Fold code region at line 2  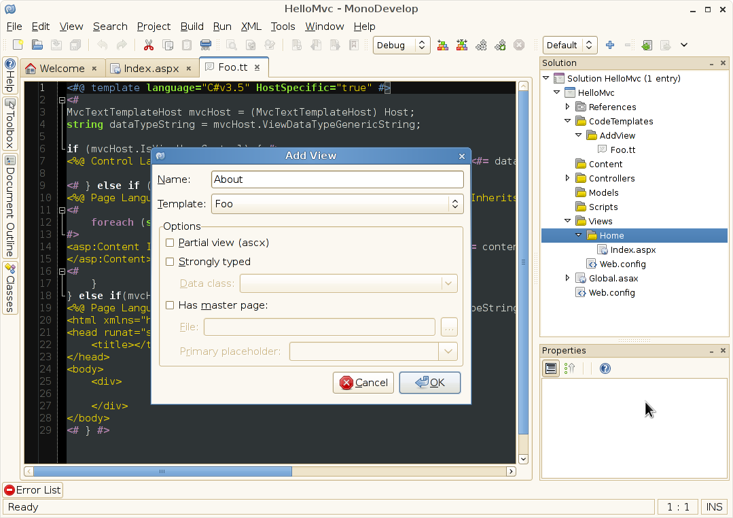pos(62,100)
